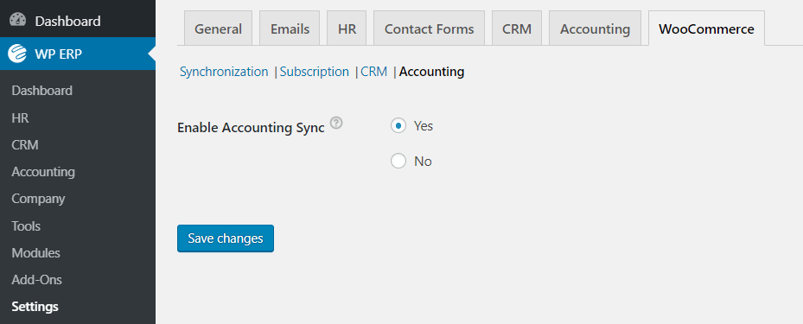Switch to the Emails tab
This screenshot has width=803, height=324.
coord(290,29)
